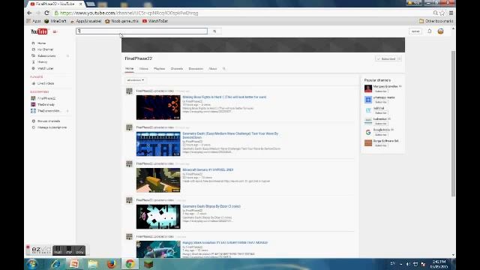Switch to the Channels tab
This screenshot has width=480, height=270.
(x=177, y=69)
